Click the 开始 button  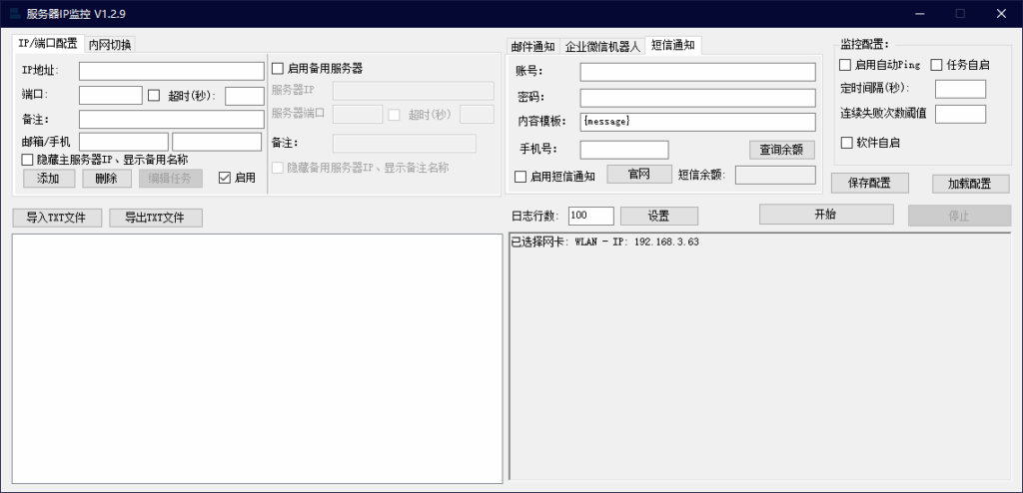point(826,215)
